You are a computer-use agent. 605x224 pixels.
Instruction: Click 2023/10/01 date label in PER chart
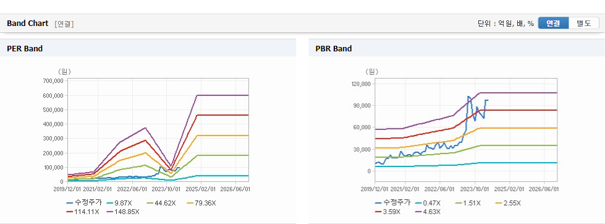pos(166,189)
